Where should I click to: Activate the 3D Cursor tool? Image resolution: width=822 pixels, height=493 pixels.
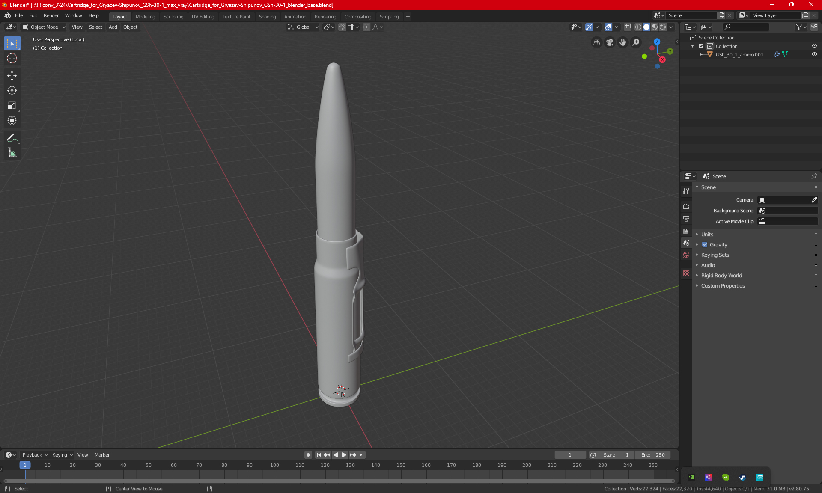tap(12, 58)
